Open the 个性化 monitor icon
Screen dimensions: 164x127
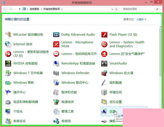coord(8,111)
